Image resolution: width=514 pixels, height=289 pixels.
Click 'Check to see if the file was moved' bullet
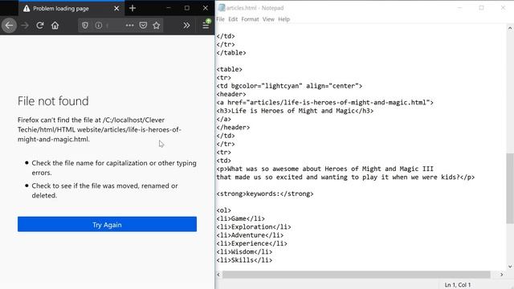[104, 190]
